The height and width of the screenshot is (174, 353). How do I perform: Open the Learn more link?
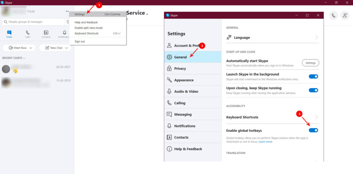tap(265, 142)
